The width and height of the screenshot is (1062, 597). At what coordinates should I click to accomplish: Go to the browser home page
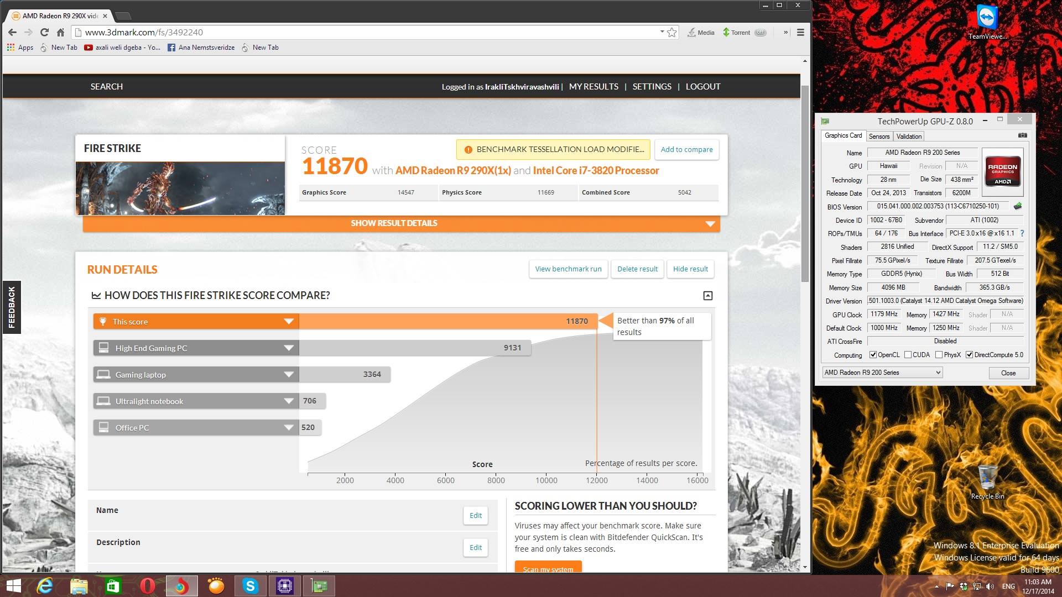[60, 33]
